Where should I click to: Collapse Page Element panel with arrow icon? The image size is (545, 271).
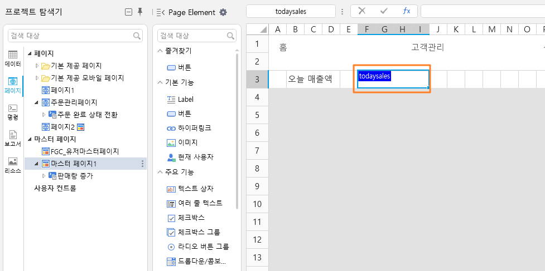161,12
